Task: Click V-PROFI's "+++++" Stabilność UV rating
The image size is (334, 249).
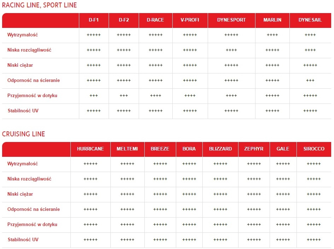Action: 190,111
